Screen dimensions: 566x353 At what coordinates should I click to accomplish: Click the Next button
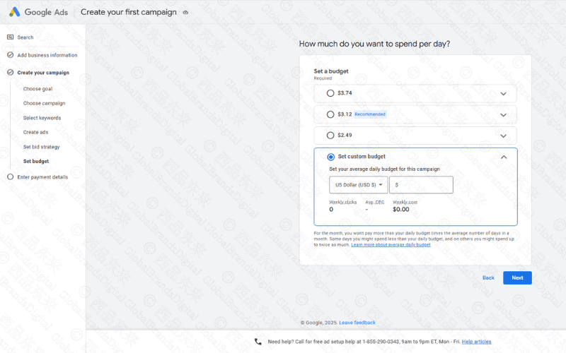[517, 278]
